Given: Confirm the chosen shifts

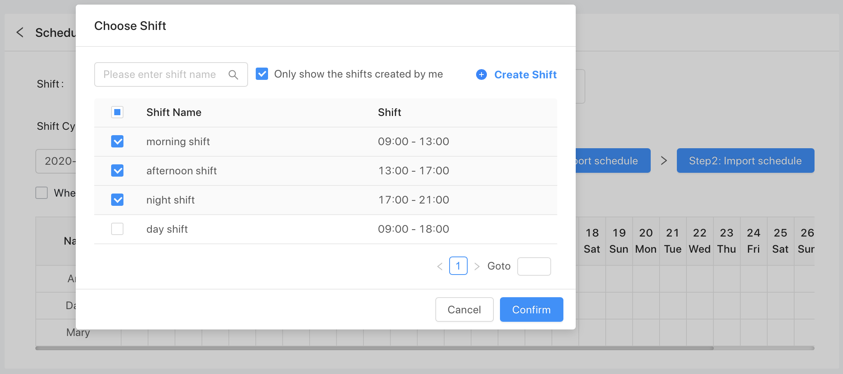Looking at the screenshot, I should [x=531, y=309].
